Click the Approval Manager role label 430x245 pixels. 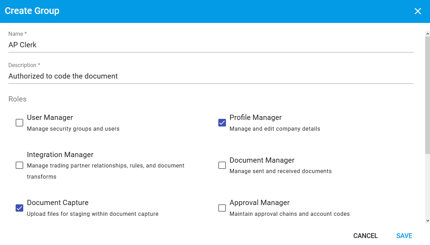pyautogui.click(x=260, y=203)
